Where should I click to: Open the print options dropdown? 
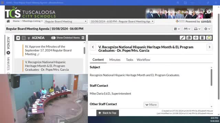coord(197,29)
